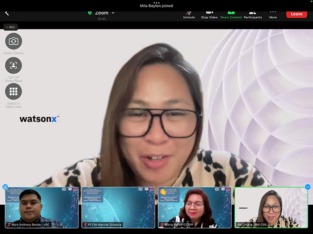The width and height of the screenshot is (313, 234).
Task: Switch to Gallery View
Action: pyautogui.click(x=14, y=91)
